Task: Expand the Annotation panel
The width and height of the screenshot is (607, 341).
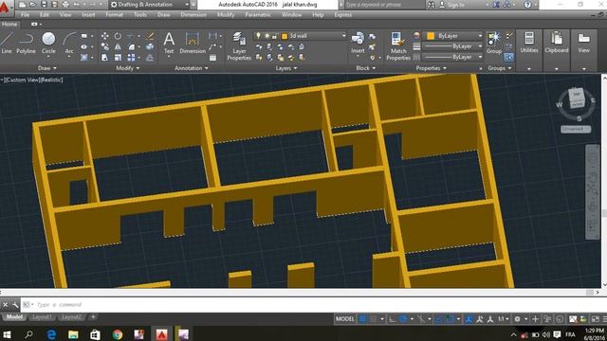Action: [x=192, y=68]
